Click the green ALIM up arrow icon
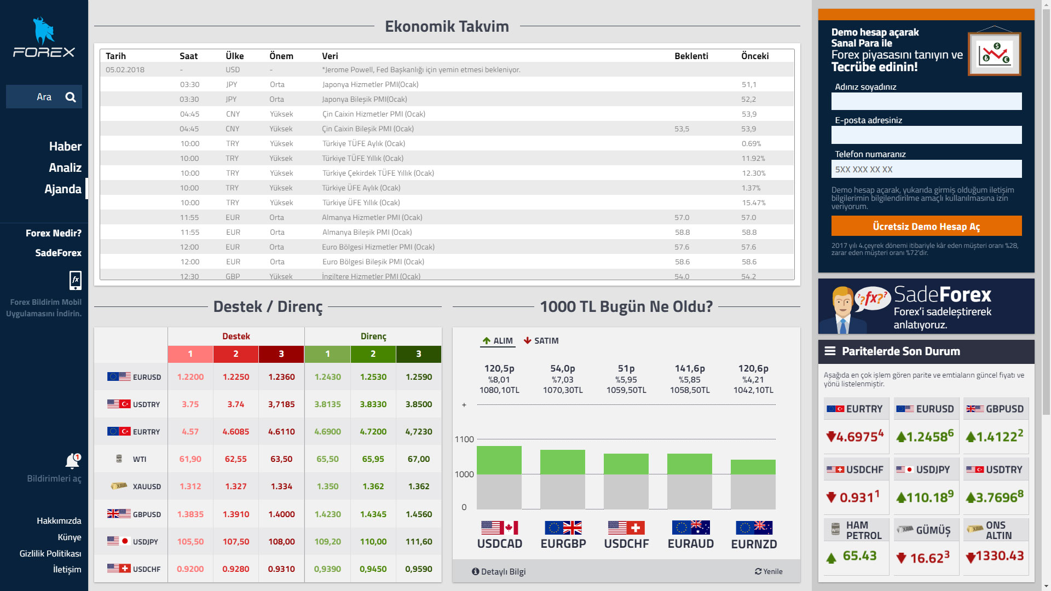 [486, 340]
